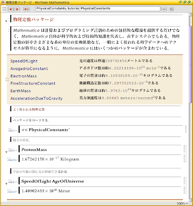Click the scrollbar up arrow

(190, 14)
